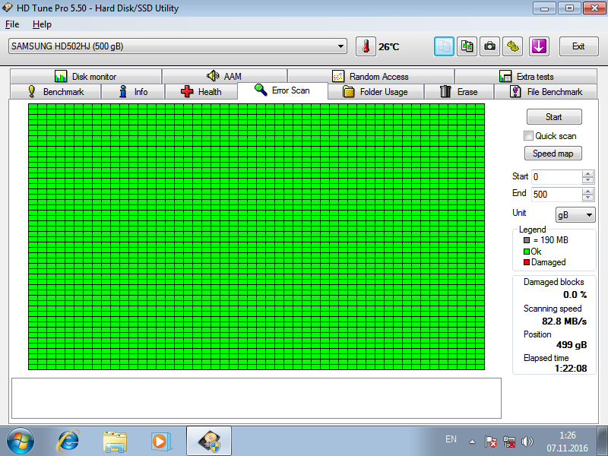608x456 pixels.
Task: Click the Show desktop button
Action: 602,441
